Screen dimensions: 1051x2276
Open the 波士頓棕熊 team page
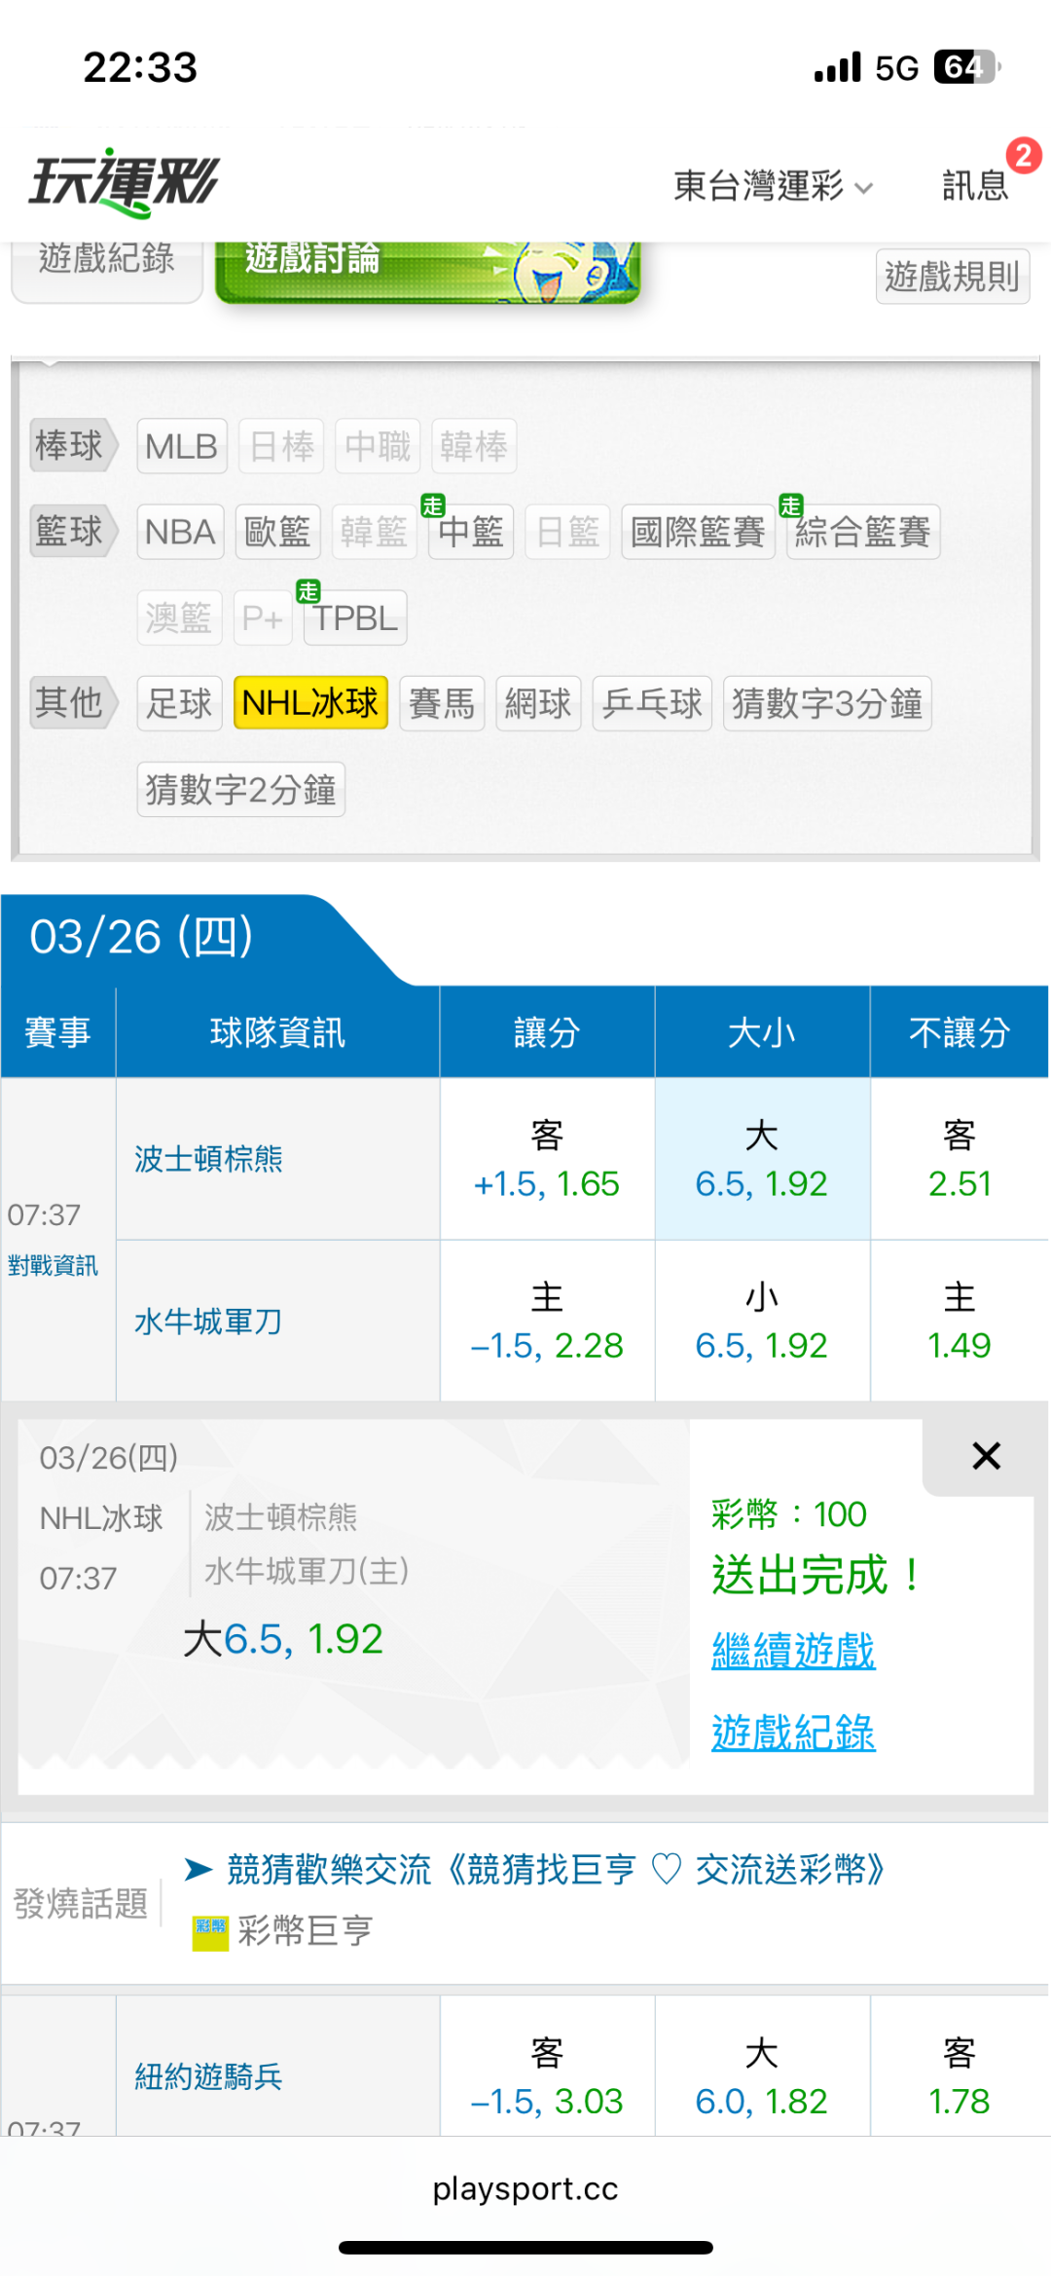[208, 1159]
